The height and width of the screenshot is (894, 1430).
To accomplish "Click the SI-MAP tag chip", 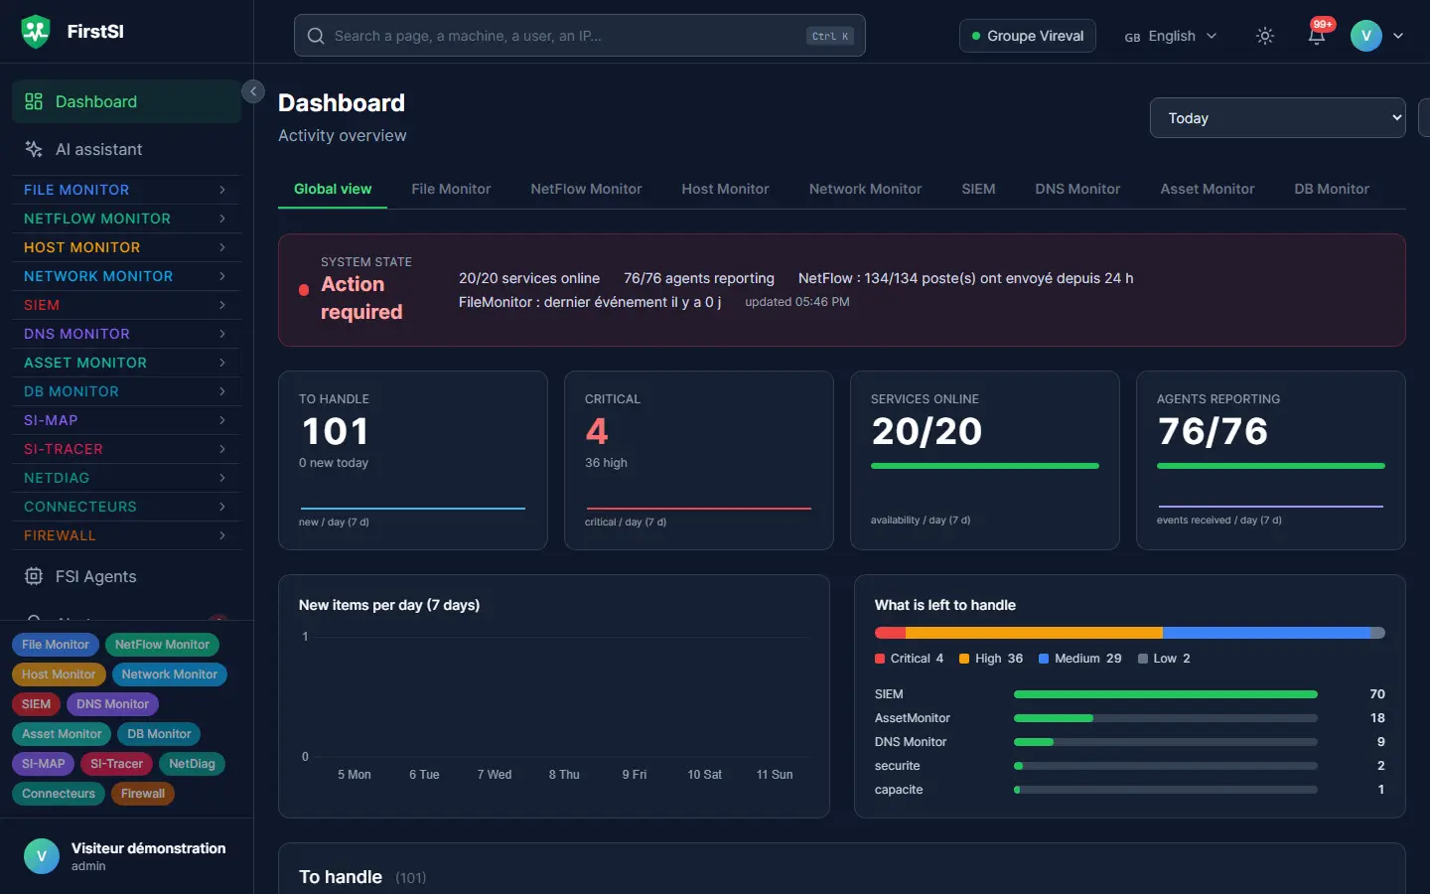I will click(x=43, y=764).
